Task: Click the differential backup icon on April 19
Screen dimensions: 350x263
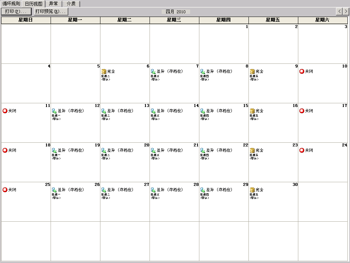Action: pos(54,150)
